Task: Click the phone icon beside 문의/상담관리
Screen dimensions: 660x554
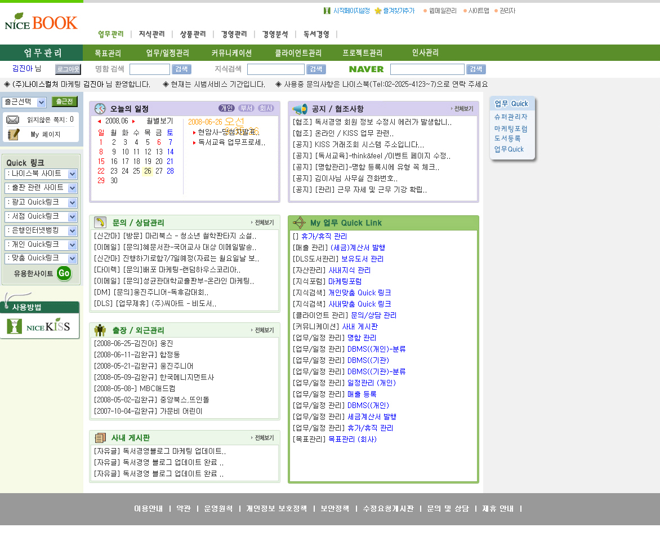Action: pos(100,223)
